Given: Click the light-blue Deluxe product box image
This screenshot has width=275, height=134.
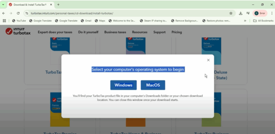Looking at the screenshot, I should tap(212, 51).
